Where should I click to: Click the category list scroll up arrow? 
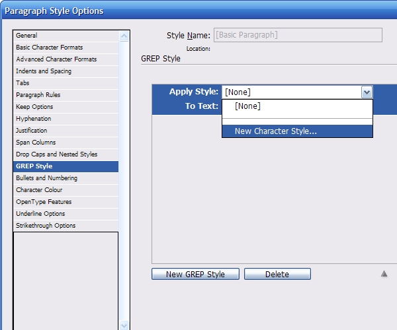coord(124,36)
